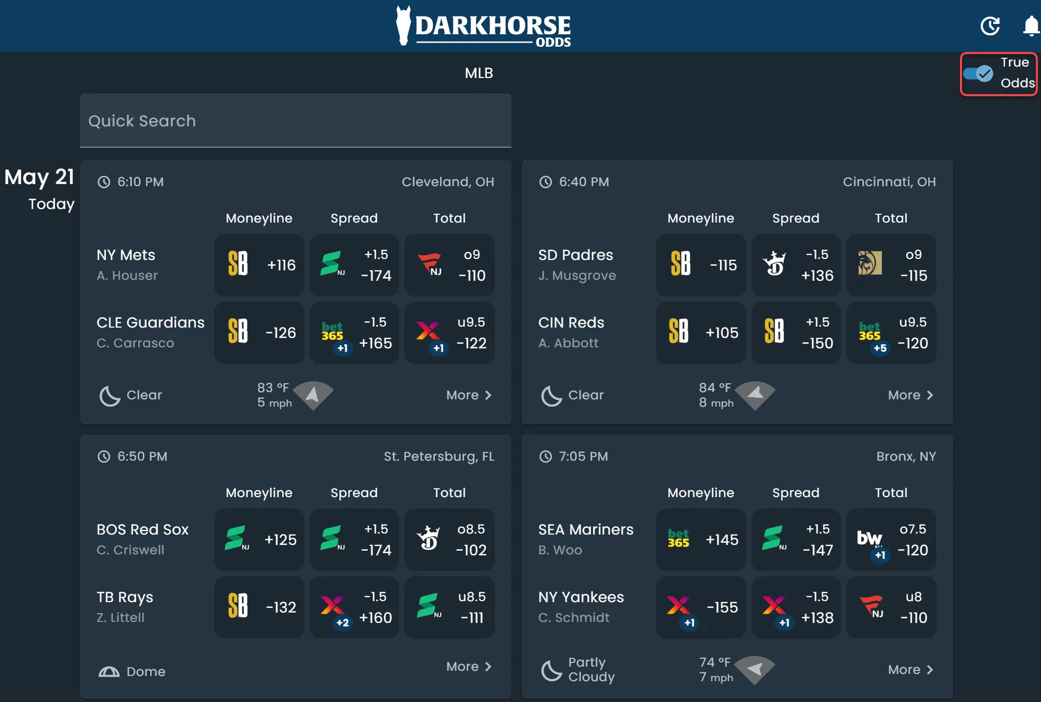
Task: Expand More details for the Mets-Guardians game
Action: (x=468, y=395)
